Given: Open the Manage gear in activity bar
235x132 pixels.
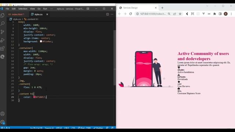Looking at the screenshot, I should [3, 122].
